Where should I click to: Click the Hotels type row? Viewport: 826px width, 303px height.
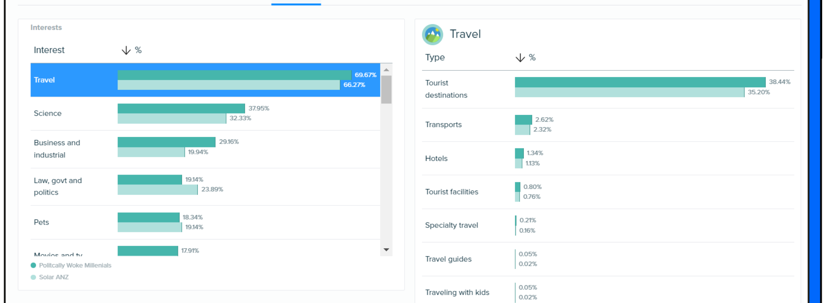(x=436, y=158)
